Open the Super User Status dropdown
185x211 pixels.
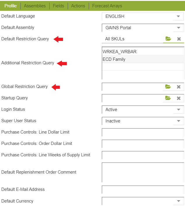pos(178,121)
